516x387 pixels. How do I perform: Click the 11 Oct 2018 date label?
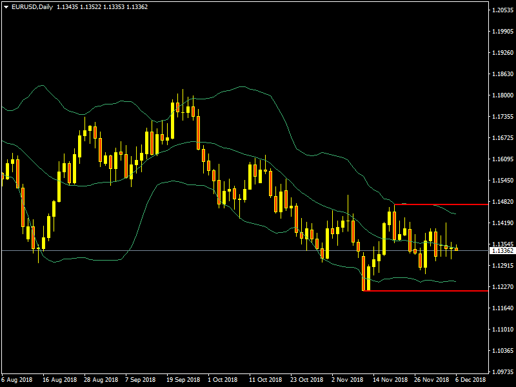(265, 380)
